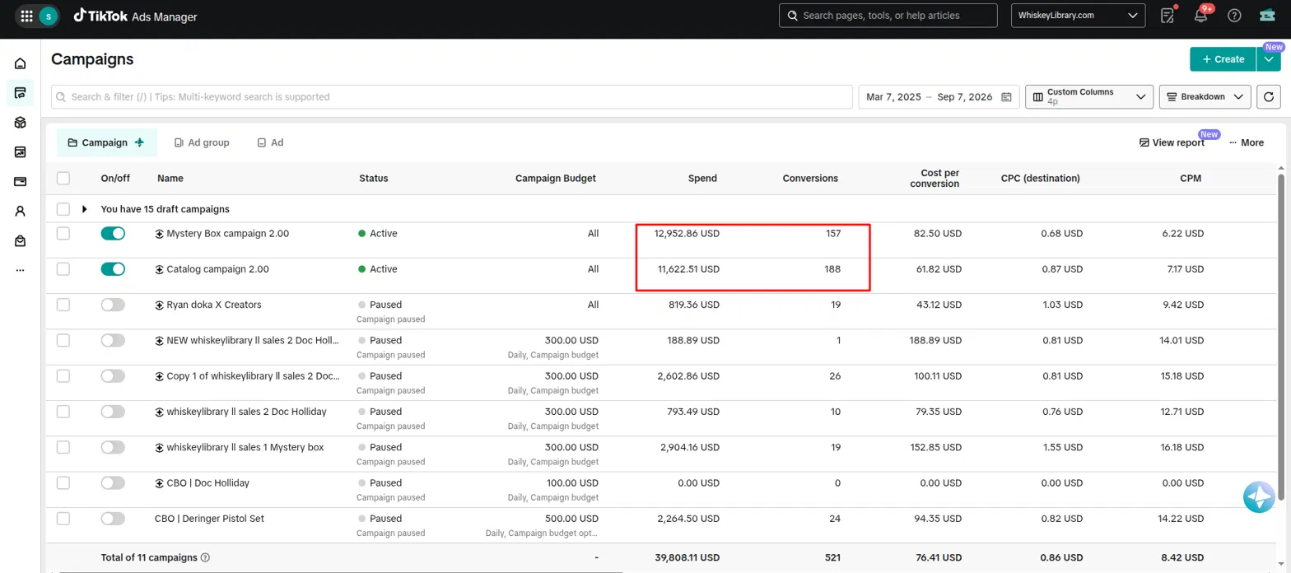Click the Create button

[1223, 59]
